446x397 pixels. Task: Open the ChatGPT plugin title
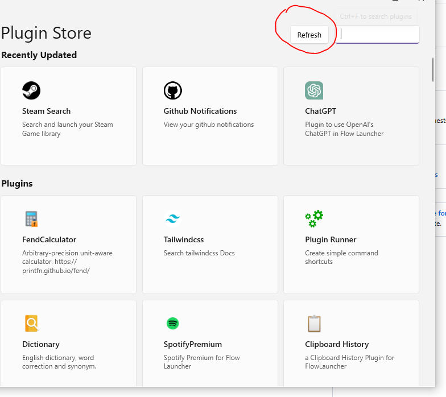321,111
